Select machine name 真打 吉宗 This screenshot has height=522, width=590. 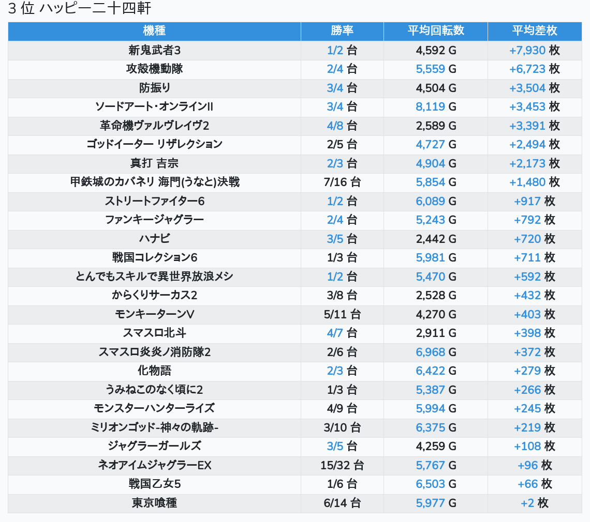click(x=154, y=163)
